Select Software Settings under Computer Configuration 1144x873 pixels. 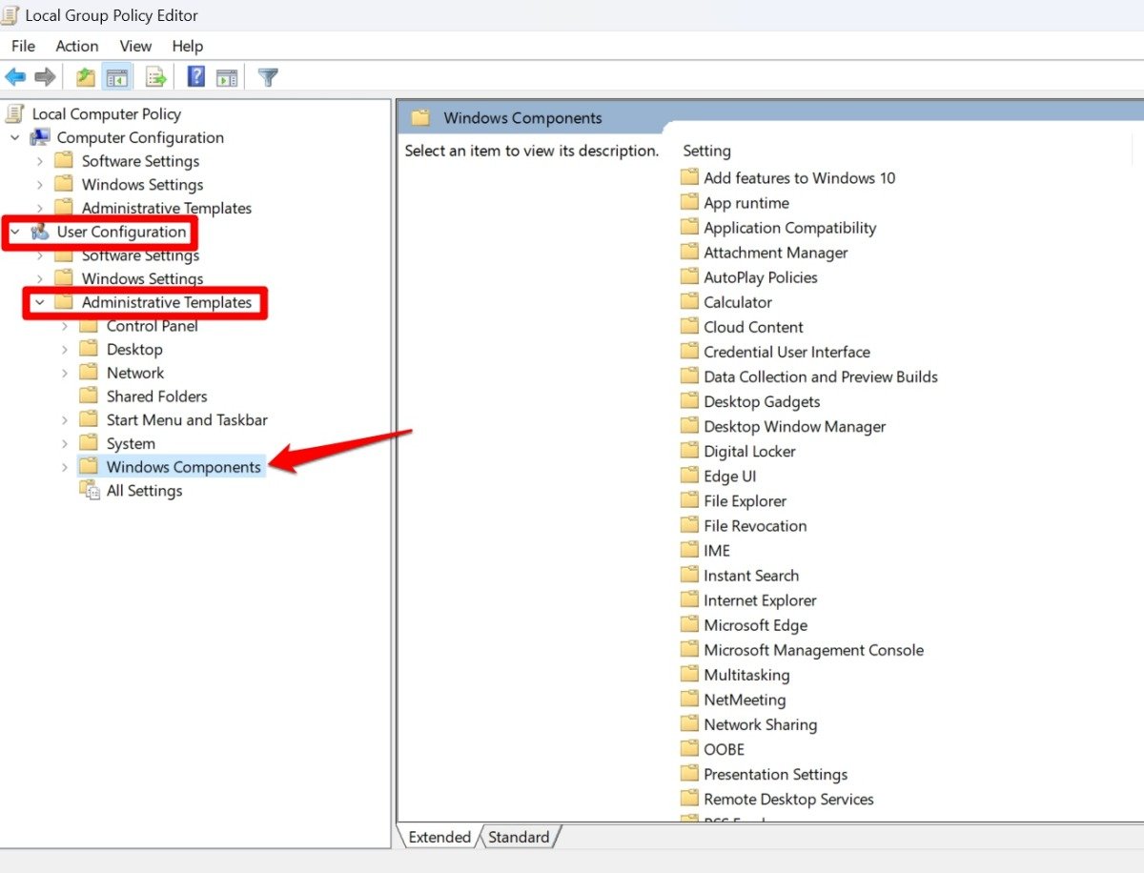(140, 161)
